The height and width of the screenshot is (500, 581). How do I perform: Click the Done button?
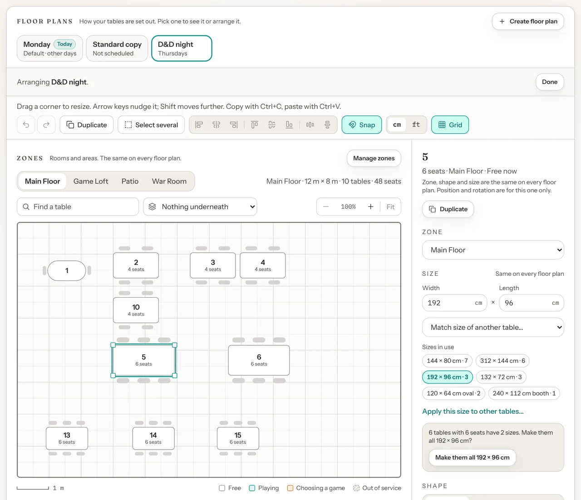pyautogui.click(x=550, y=82)
